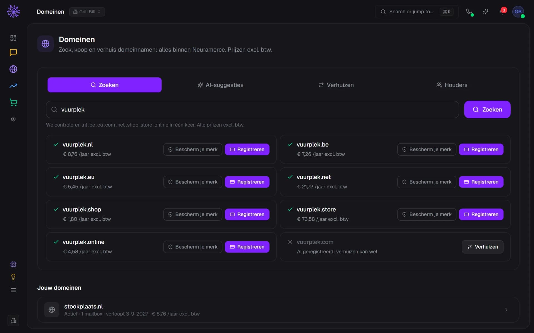Image resolution: width=534 pixels, height=333 pixels.
Task: Click Bescherm je merk for vuurplek.net
Action: pos(427,182)
